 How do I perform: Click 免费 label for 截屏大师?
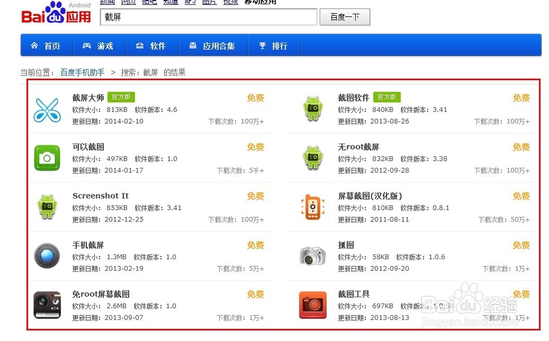(256, 98)
